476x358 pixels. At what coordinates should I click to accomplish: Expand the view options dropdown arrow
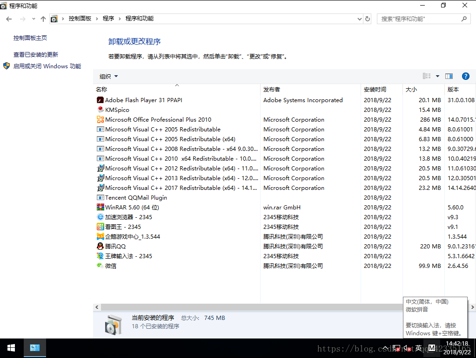(x=437, y=76)
